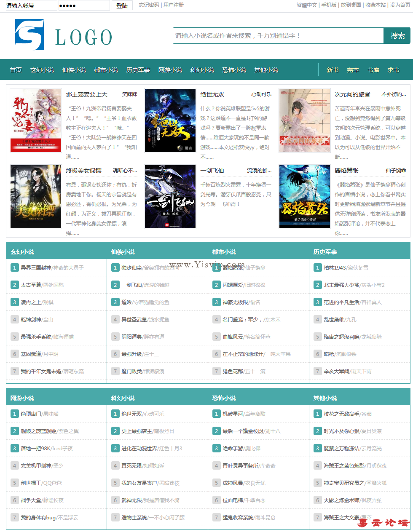Viewport: 413px width, 532px height.
Task: Open the 终极美女保镖 cover image
Action: click(x=35, y=197)
